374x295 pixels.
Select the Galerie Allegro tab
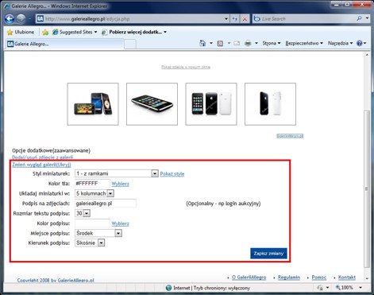[x=64, y=44]
